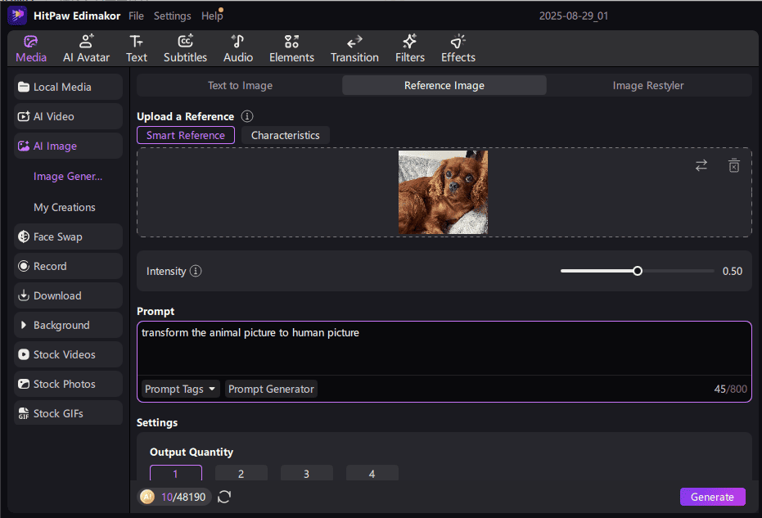Click the HitPaw Edimakor logo

[17, 16]
